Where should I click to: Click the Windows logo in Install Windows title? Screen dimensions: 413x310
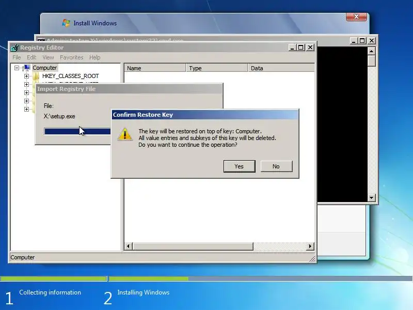pos(66,23)
